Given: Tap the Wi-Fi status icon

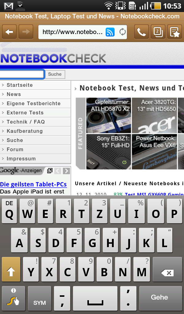Looking at the screenshot, I should pyautogui.click(x=108, y=6).
